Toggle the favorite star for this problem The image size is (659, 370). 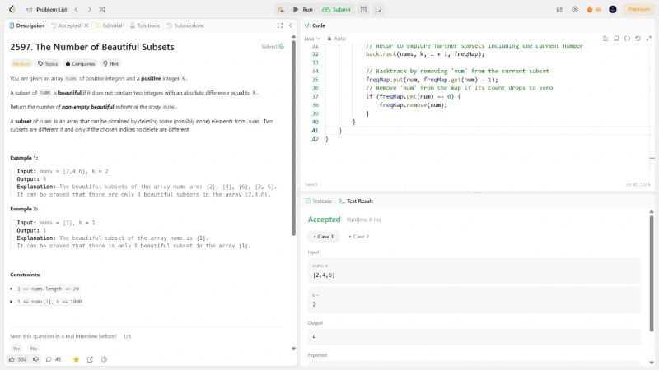[x=76, y=359]
